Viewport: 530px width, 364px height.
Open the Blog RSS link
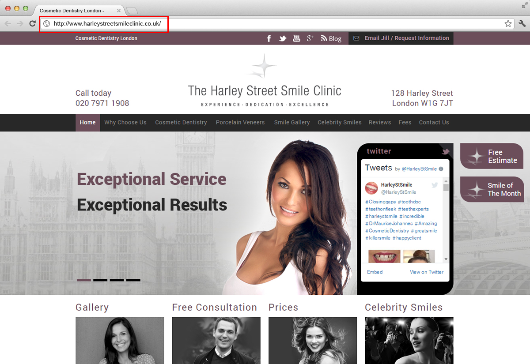click(x=331, y=38)
